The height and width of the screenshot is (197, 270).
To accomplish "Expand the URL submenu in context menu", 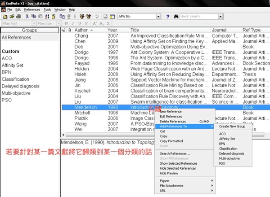I will (185, 191).
